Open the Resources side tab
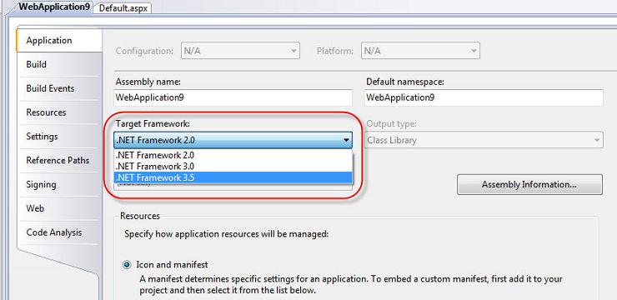 point(59,112)
